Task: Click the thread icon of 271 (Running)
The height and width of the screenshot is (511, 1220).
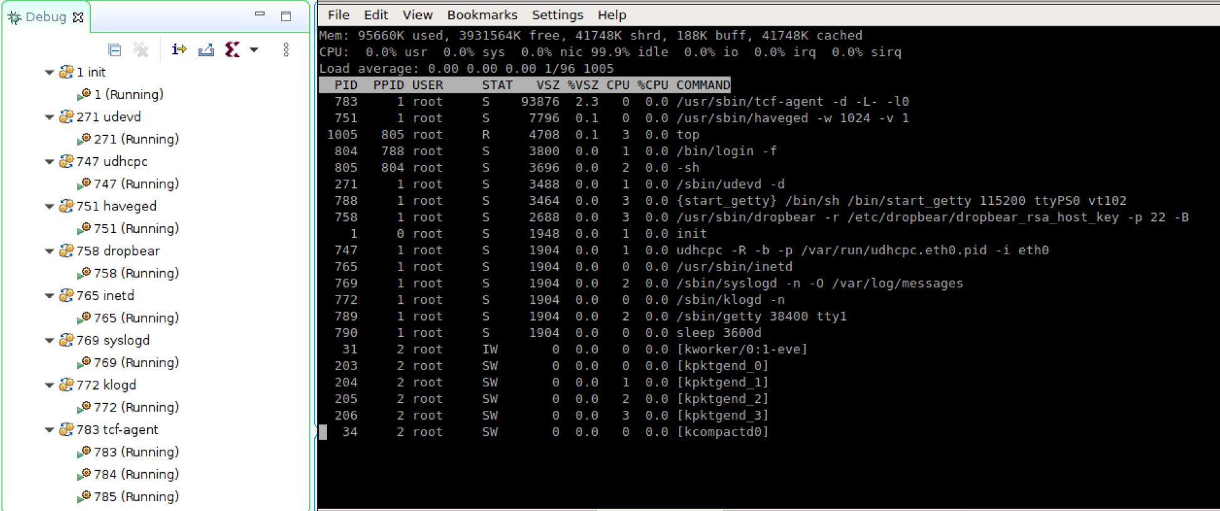Action: 84,139
